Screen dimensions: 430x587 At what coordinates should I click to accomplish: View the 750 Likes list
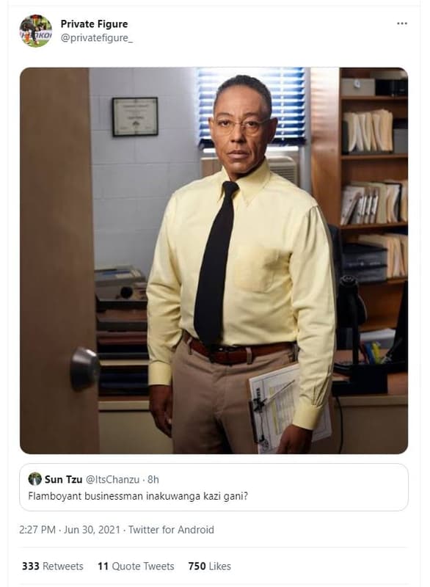click(x=210, y=566)
